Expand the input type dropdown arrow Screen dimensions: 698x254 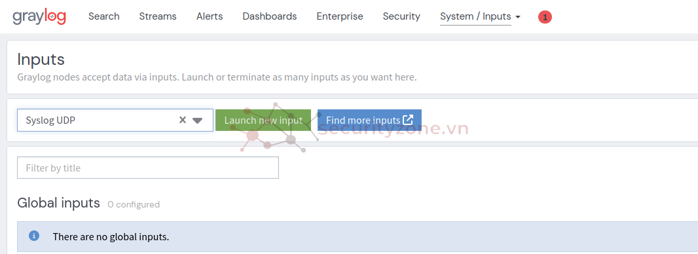[x=198, y=120]
